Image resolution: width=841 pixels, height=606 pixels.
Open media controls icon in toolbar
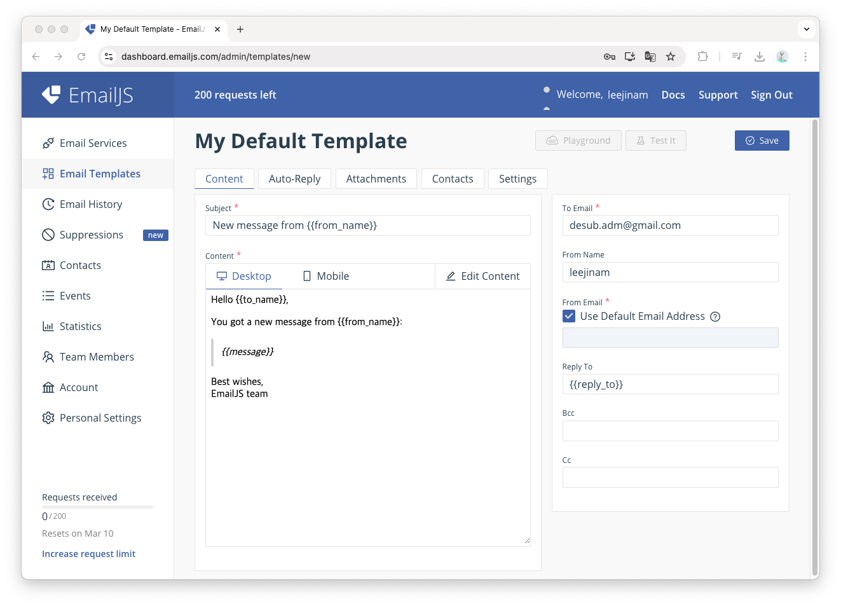pos(737,57)
